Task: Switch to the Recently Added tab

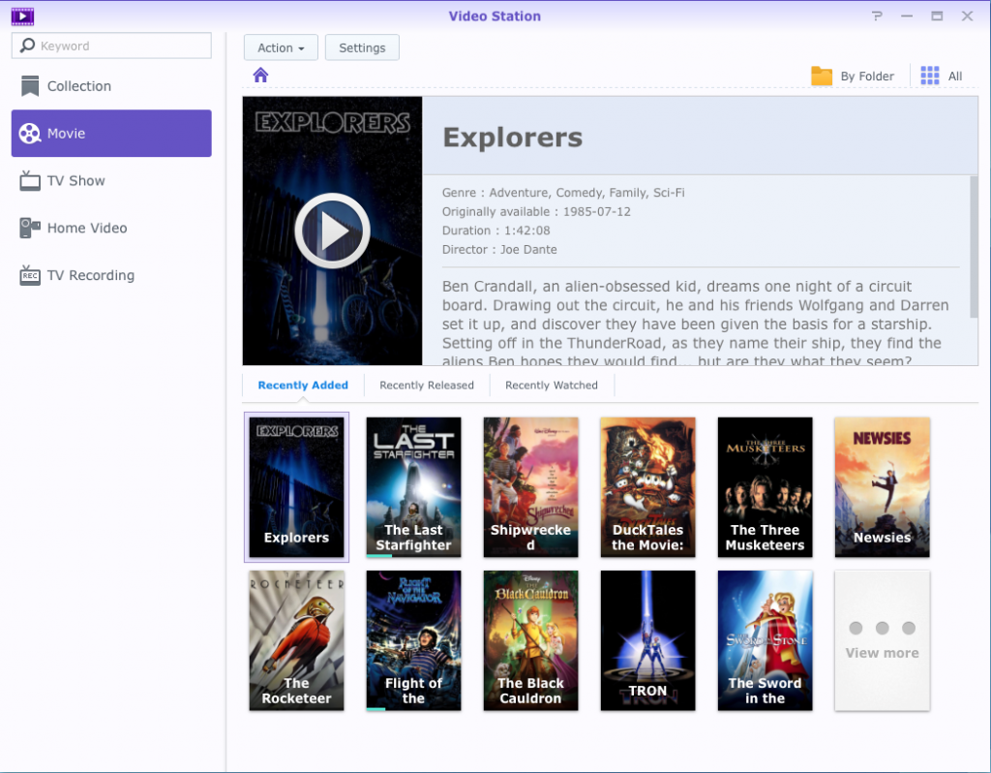Action: [303, 386]
